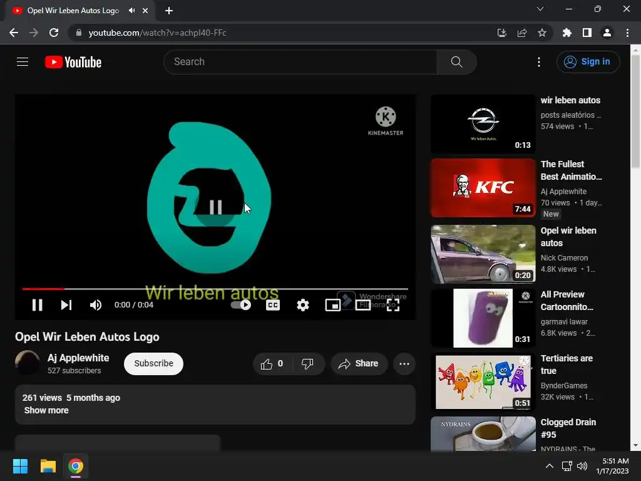Click the Search input field
The width and height of the screenshot is (641, 481).
[x=300, y=62]
